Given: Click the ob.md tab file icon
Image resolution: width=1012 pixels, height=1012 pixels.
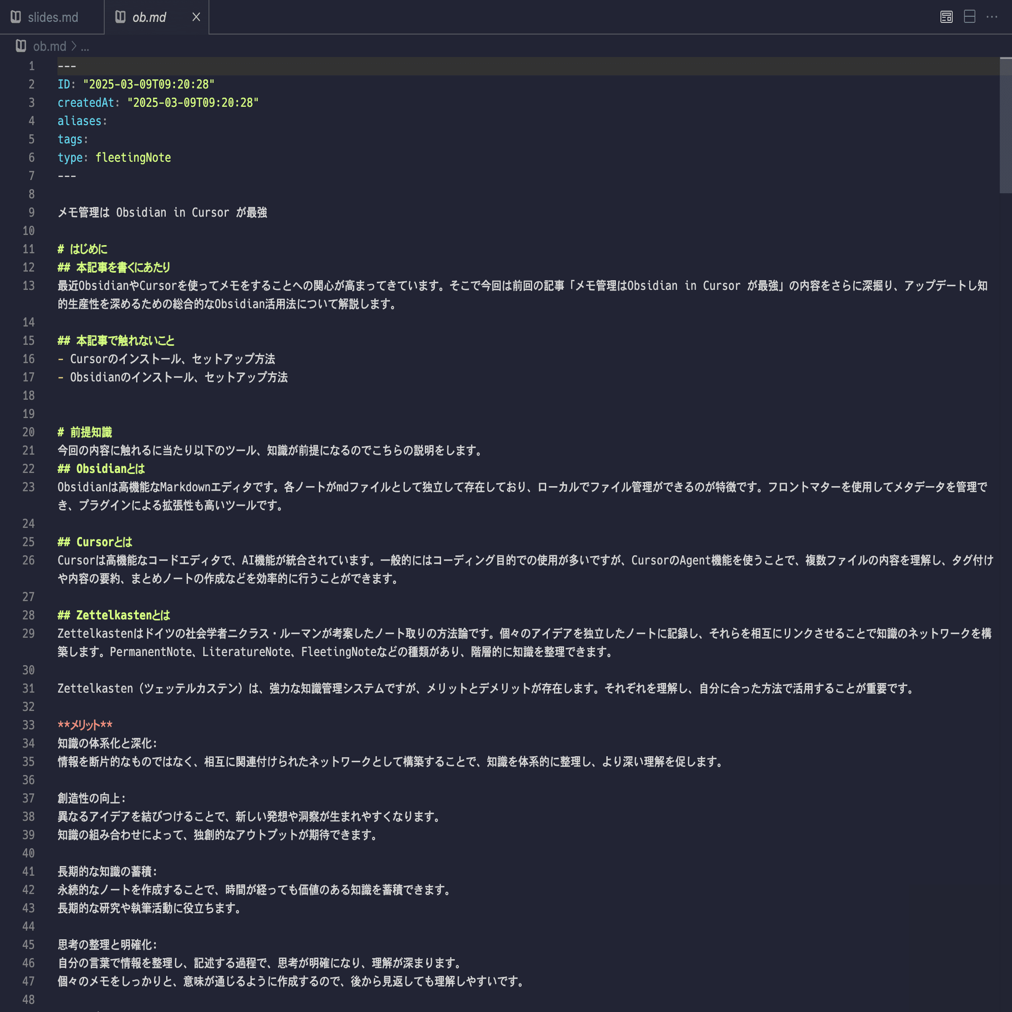Looking at the screenshot, I should coord(121,17).
